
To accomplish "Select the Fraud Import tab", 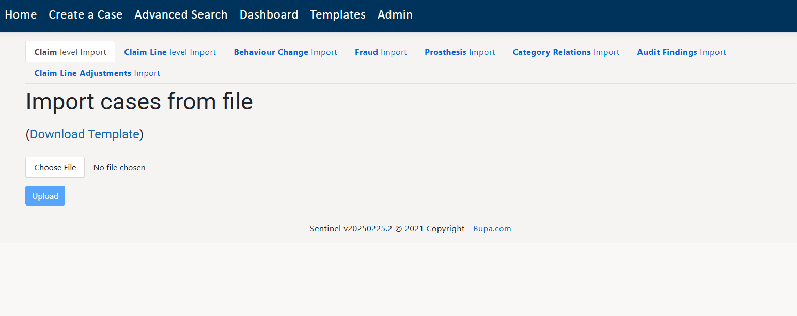I will click(x=381, y=52).
